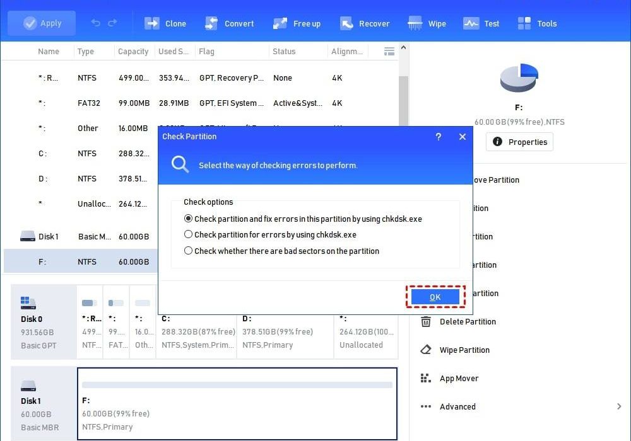Select F: partition block in Disk 1 map
The height and width of the screenshot is (441, 631).
click(x=237, y=404)
